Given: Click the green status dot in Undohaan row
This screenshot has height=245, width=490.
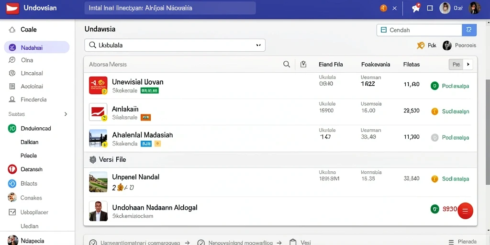Looking at the screenshot, I should pyautogui.click(x=434, y=209).
